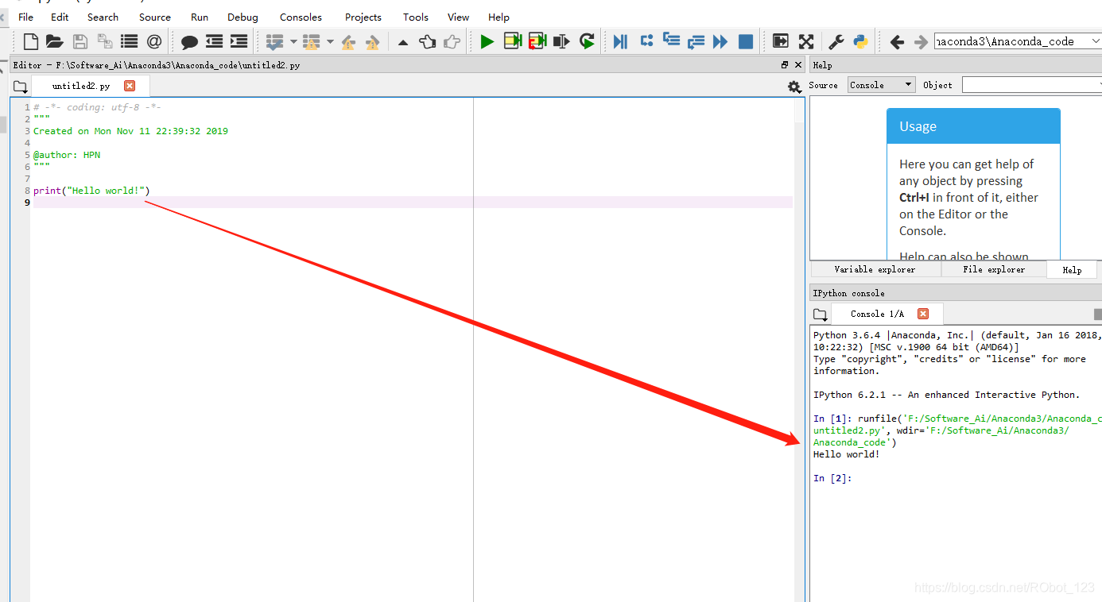Close the untitled2.py tab
1102x602 pixels.
point(130,86)
